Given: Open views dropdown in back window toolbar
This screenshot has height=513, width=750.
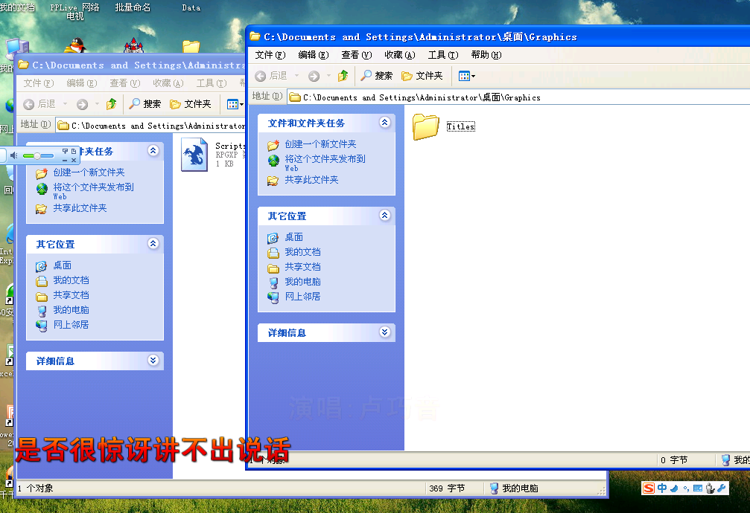Looking at the screenshot, I should pyautogui.click(x=235, y=104).
